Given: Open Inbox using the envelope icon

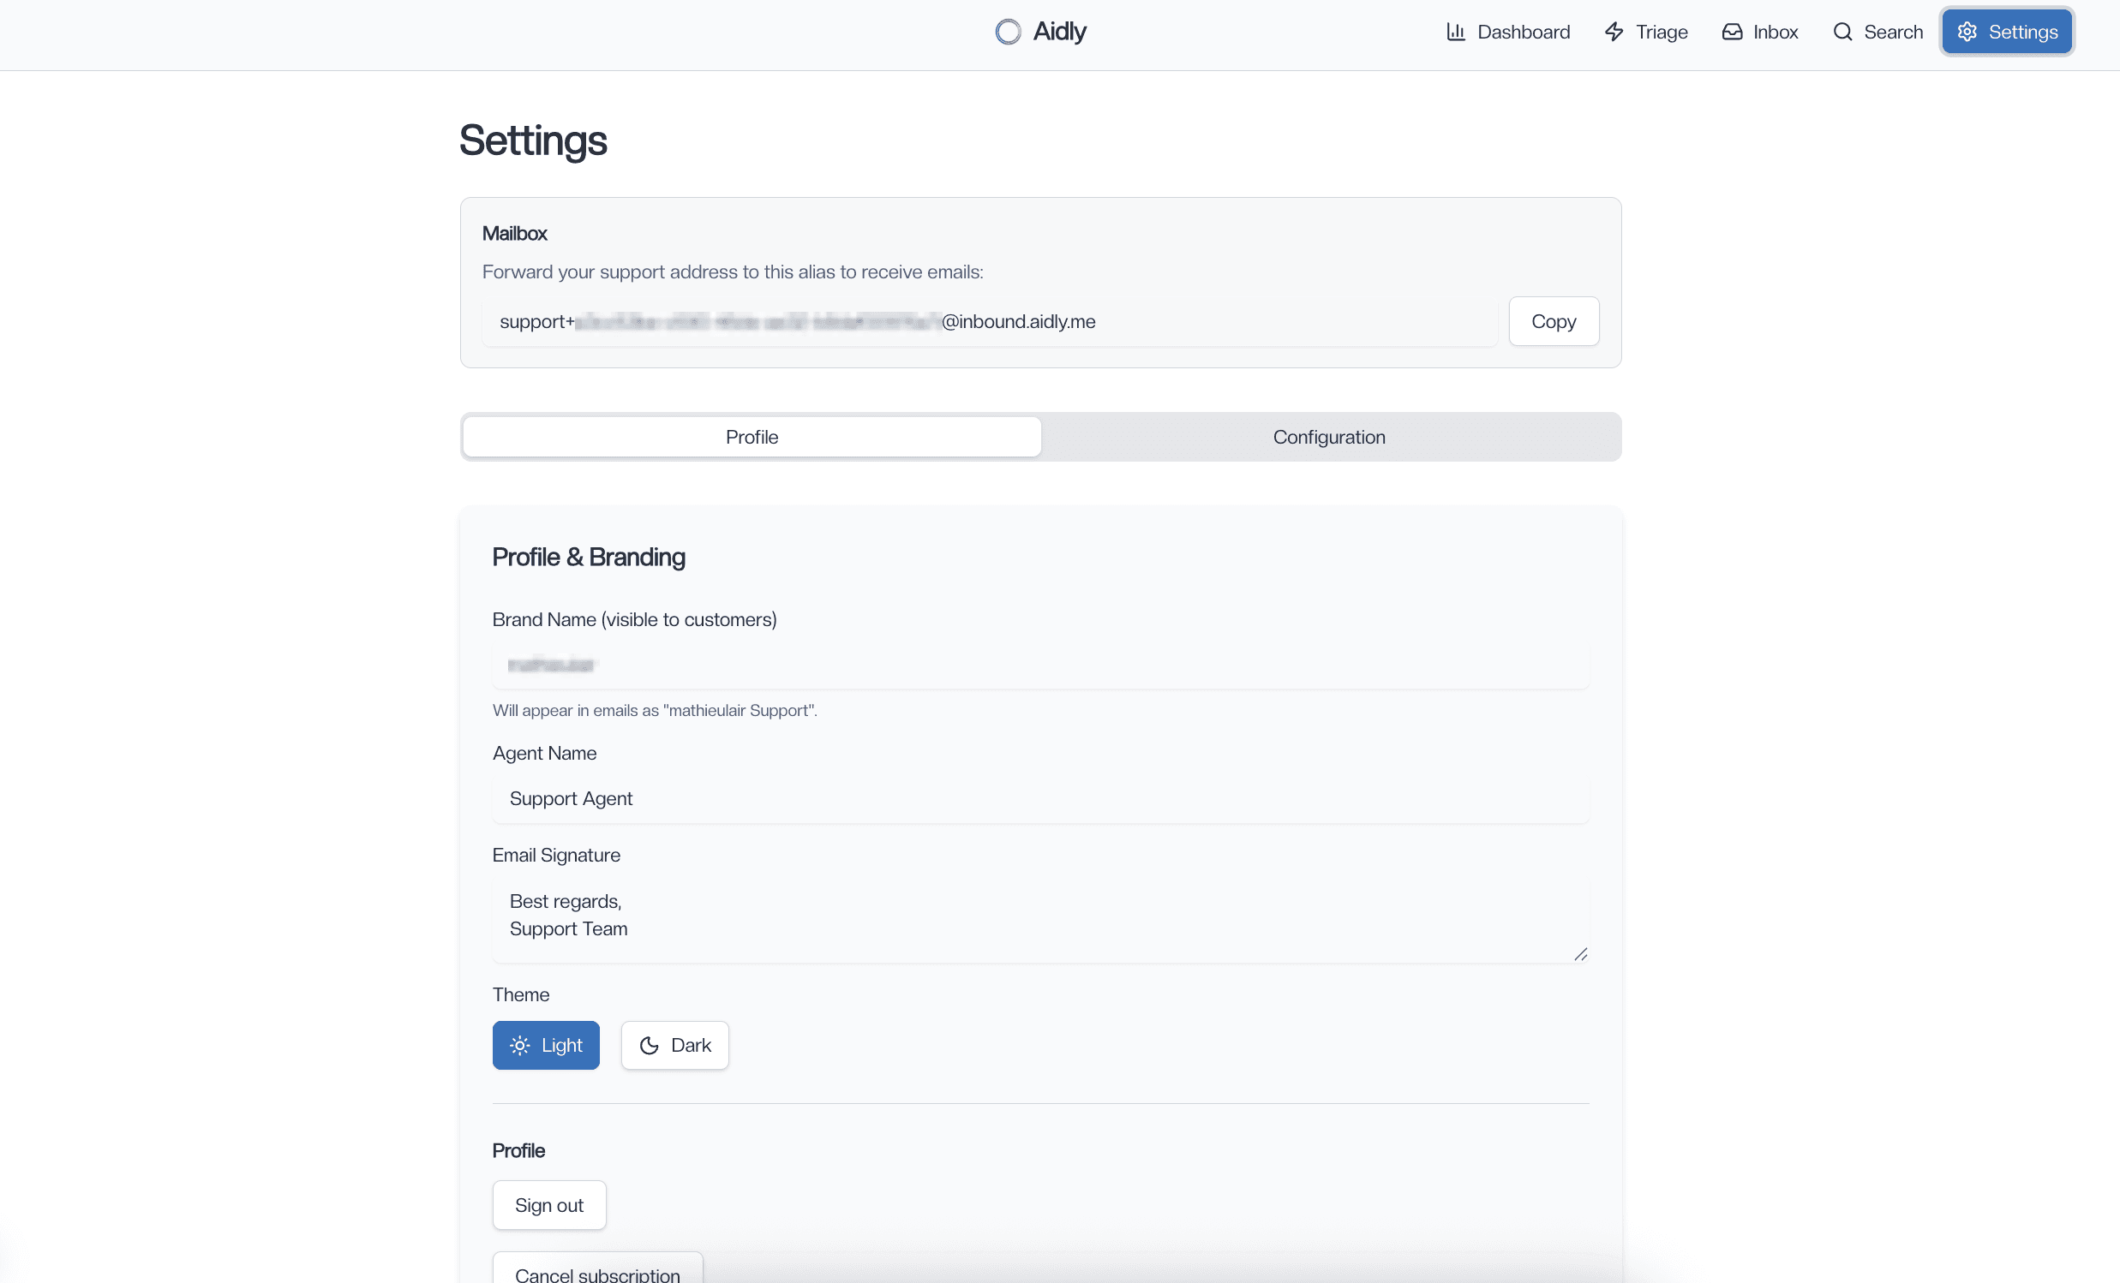Looking at the screenshot, I should pyautogui.click(x=1732, y=31).
